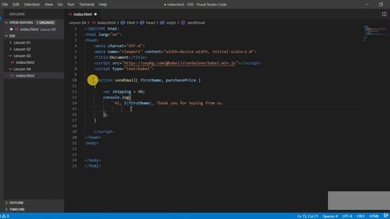The image size is (390, 219).
Task: Click the Document title text on line 6
Action: tap(119, 57)
